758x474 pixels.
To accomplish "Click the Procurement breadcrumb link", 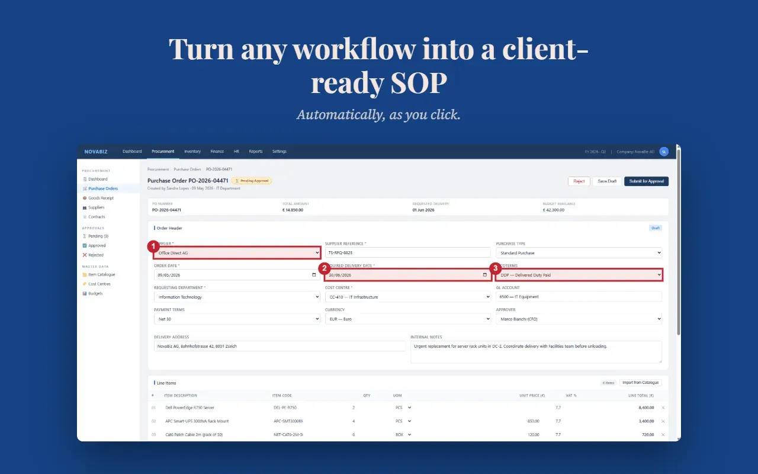I will coord(158,169).
